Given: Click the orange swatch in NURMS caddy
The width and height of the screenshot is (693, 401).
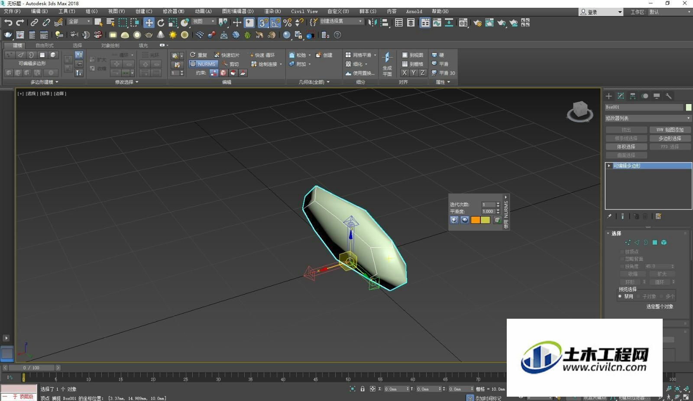Looking at the screenshot, I should coord(475,220).
